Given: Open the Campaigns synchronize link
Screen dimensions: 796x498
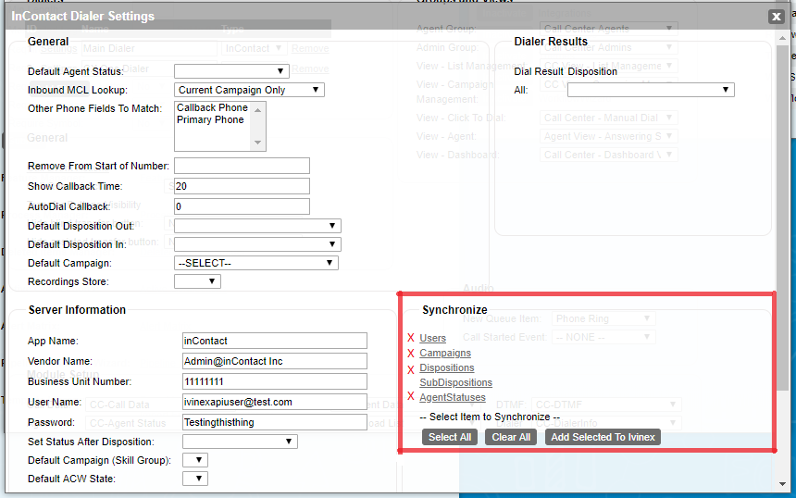Looking at the screenshot, I should pos(445,353).
